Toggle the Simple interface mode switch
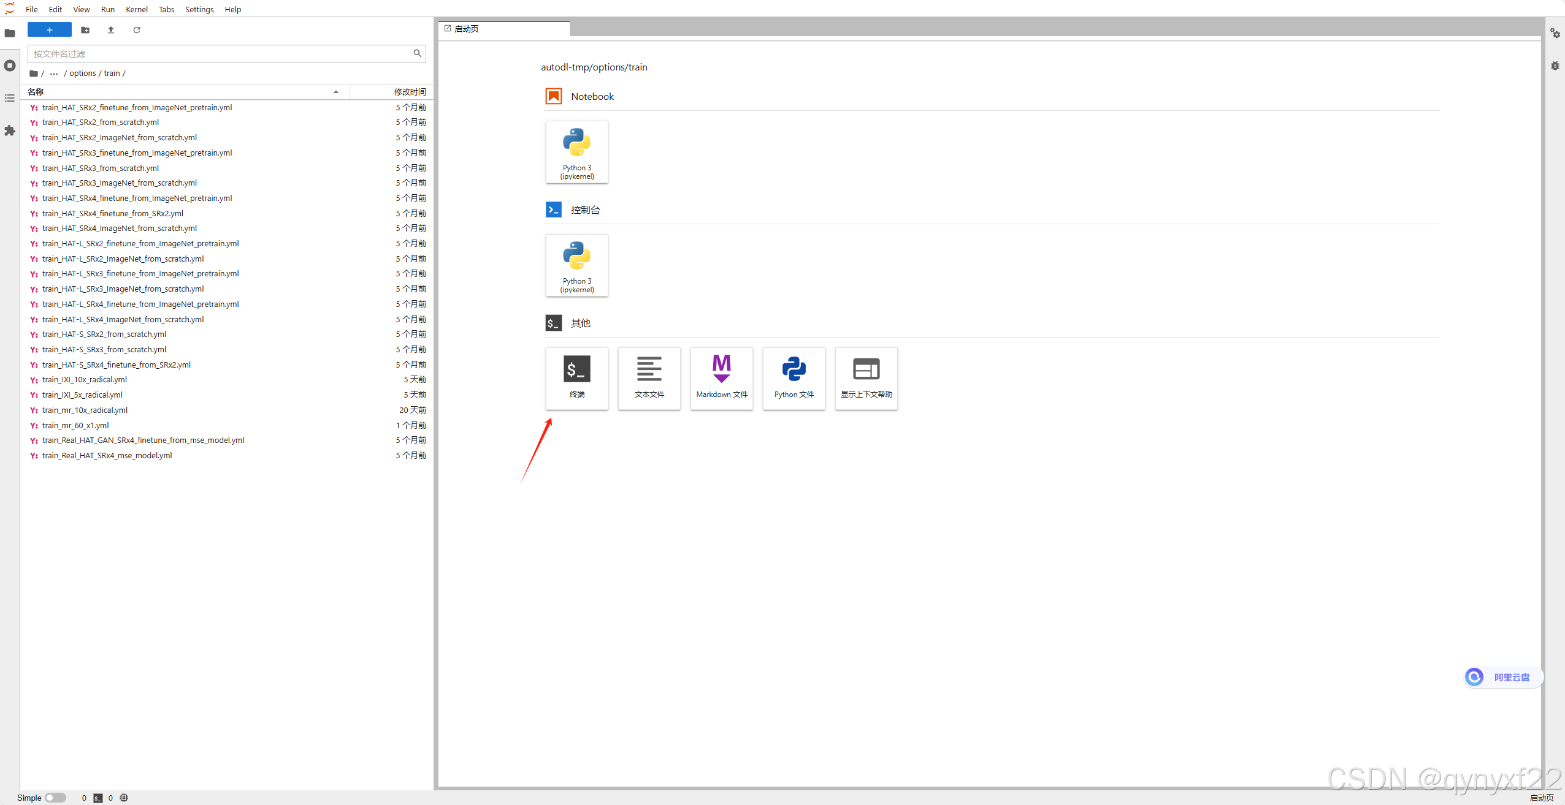 tap(55, 798)
